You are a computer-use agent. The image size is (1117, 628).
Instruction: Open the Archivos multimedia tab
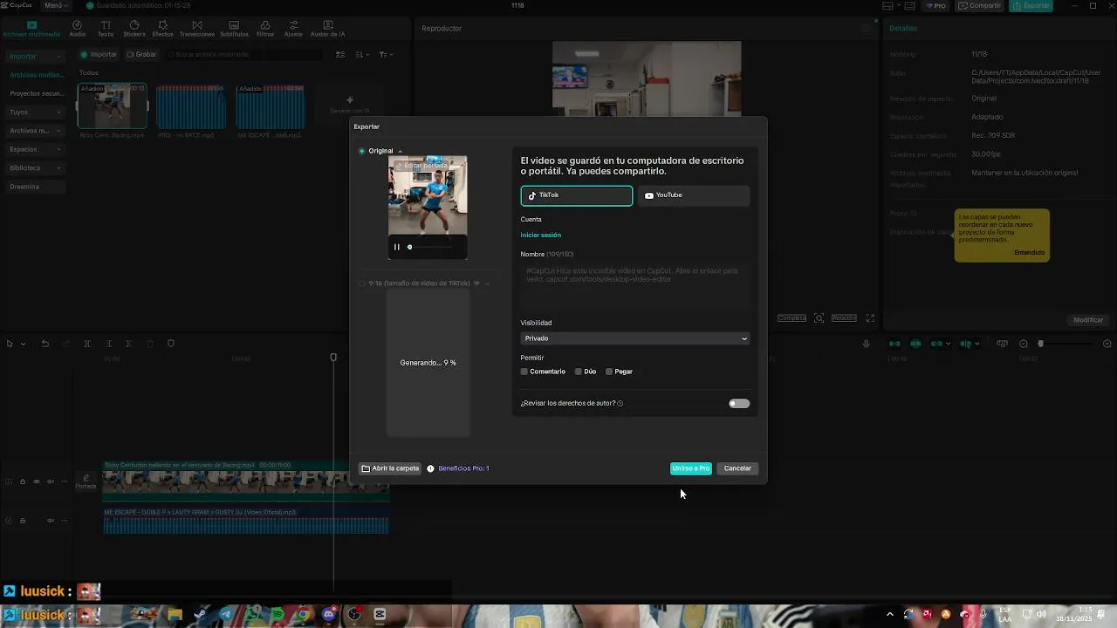pos(31,29)
